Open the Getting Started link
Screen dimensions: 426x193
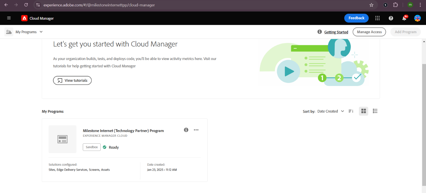[336, 32]
